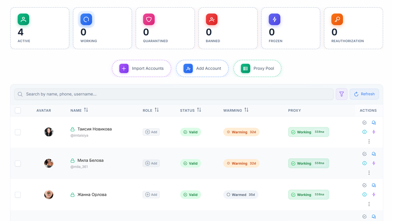The width and height of the screenshot is (393, 221).
Task: Click Warming 32d badge for Таисия Новикова
Action: (x=241, y=132)
